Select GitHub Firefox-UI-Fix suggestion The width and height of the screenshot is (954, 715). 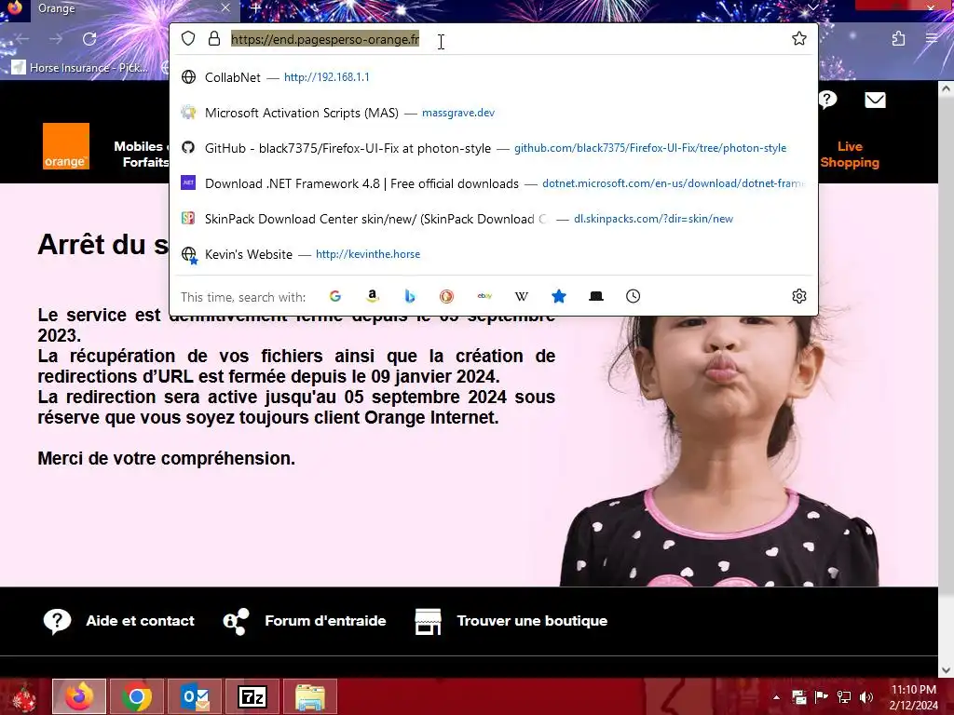pos(494,148)
